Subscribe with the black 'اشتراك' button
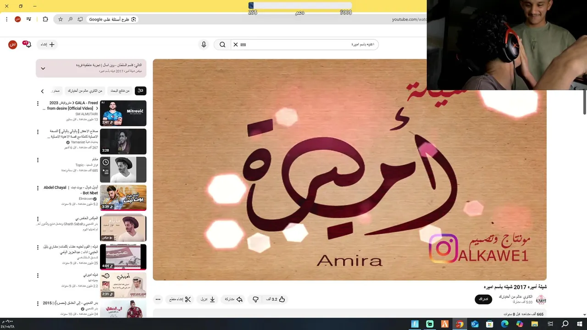The height and width of the screenshot is (330, 587). [483, 299]
